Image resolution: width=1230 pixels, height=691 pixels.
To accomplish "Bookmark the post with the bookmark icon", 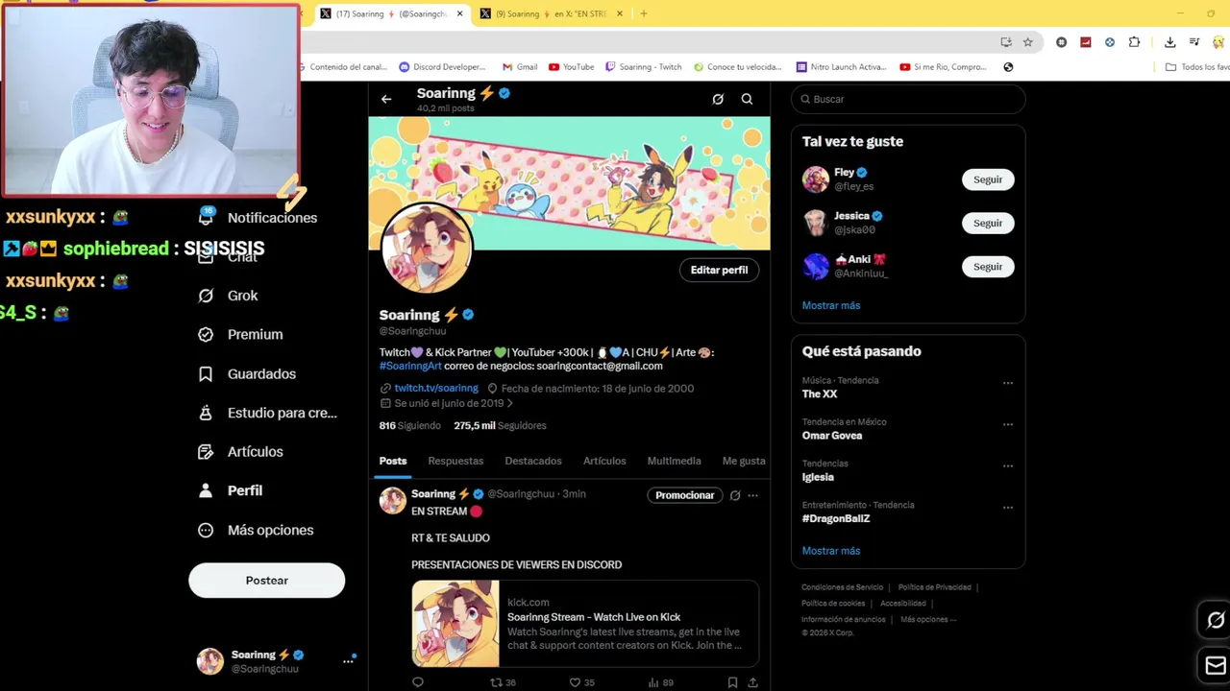I will point(732,682).
